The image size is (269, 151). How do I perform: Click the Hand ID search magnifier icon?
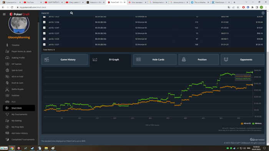pyautogui.click(x=71, y=13)
